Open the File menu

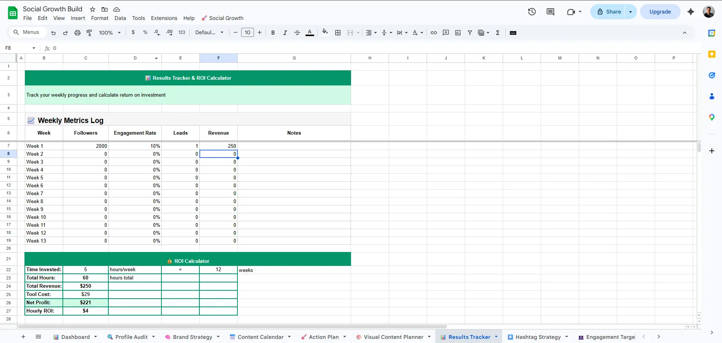click(x=27, y=18)
